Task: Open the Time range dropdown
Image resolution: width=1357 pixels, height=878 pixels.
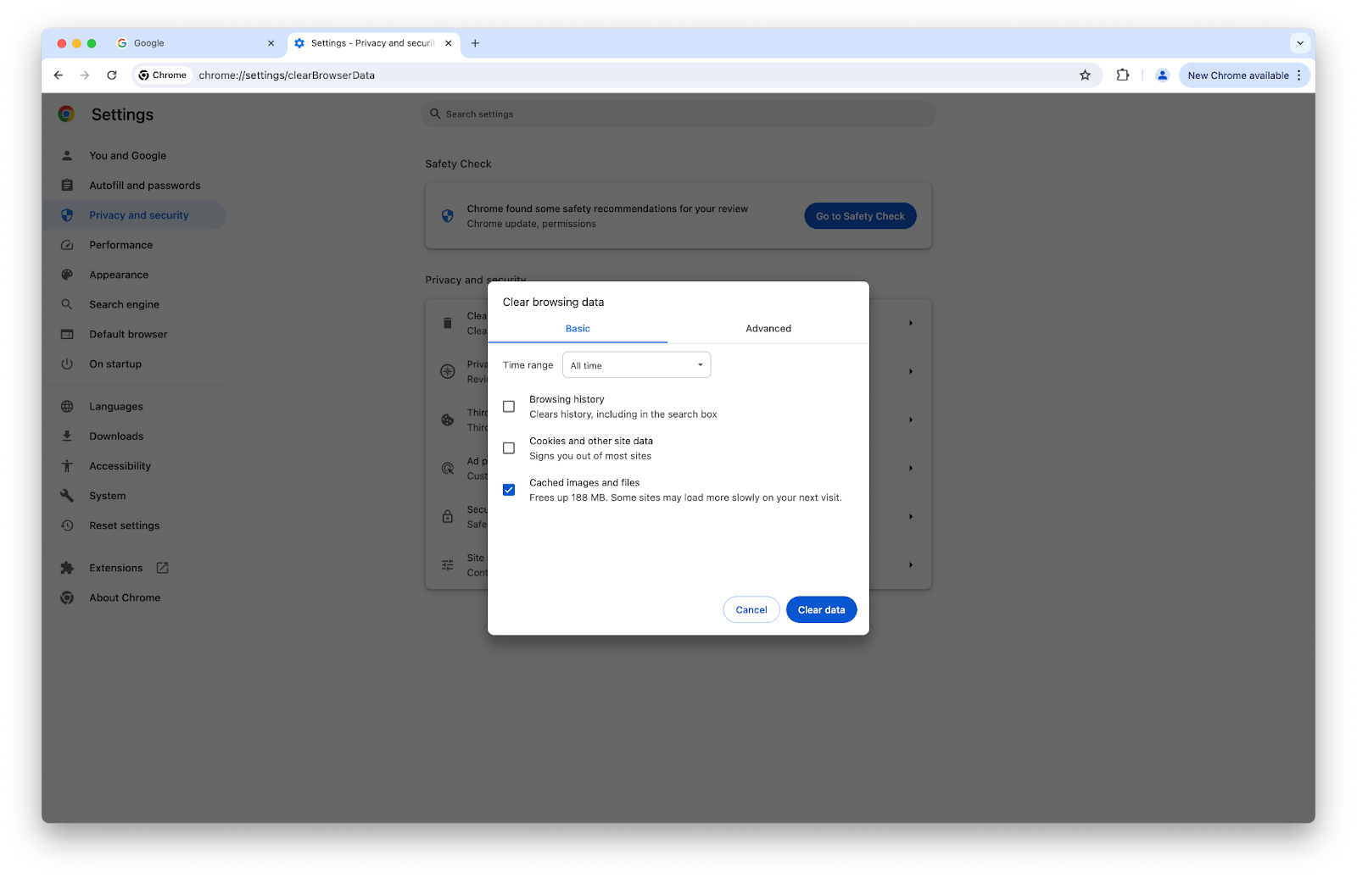Action: point(636,364)
